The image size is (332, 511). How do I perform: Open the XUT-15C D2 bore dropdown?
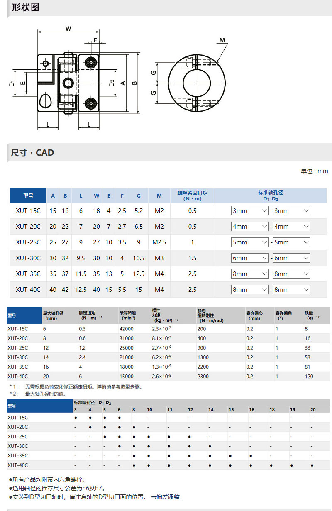point(291,211)
